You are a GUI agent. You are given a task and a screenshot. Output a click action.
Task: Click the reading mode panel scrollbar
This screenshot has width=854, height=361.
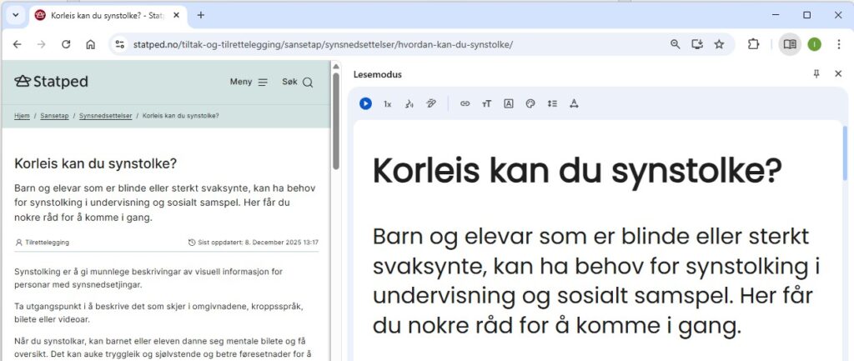[846, 153]
